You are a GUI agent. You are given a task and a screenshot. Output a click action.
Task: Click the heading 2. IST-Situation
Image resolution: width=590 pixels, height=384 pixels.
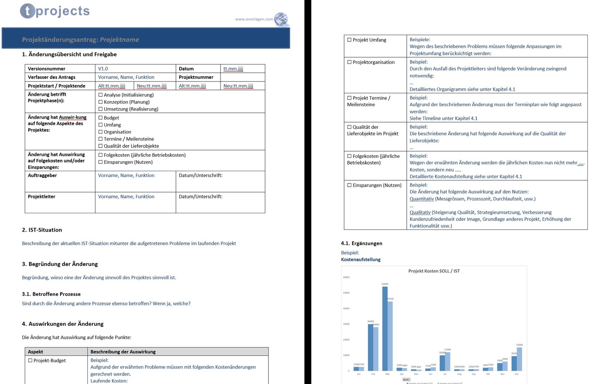click(42, 230)
